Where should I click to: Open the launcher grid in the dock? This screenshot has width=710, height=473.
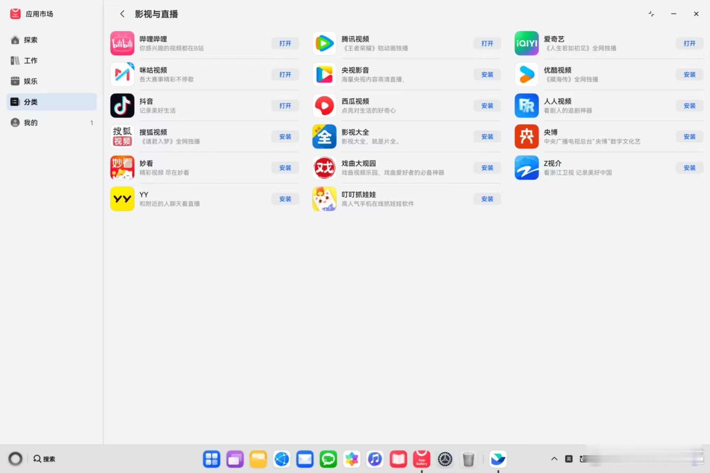click(212, 459)
